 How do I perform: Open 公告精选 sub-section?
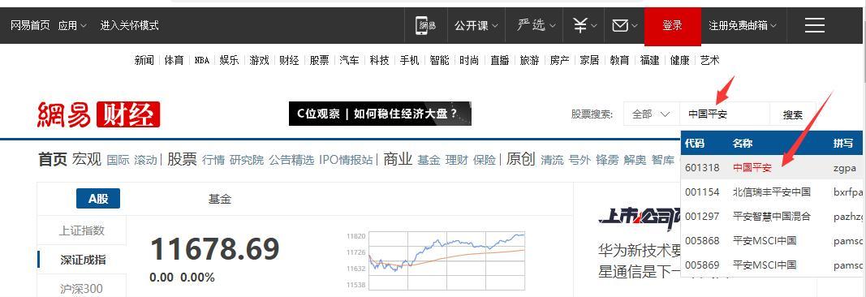[x=291, y=160]
